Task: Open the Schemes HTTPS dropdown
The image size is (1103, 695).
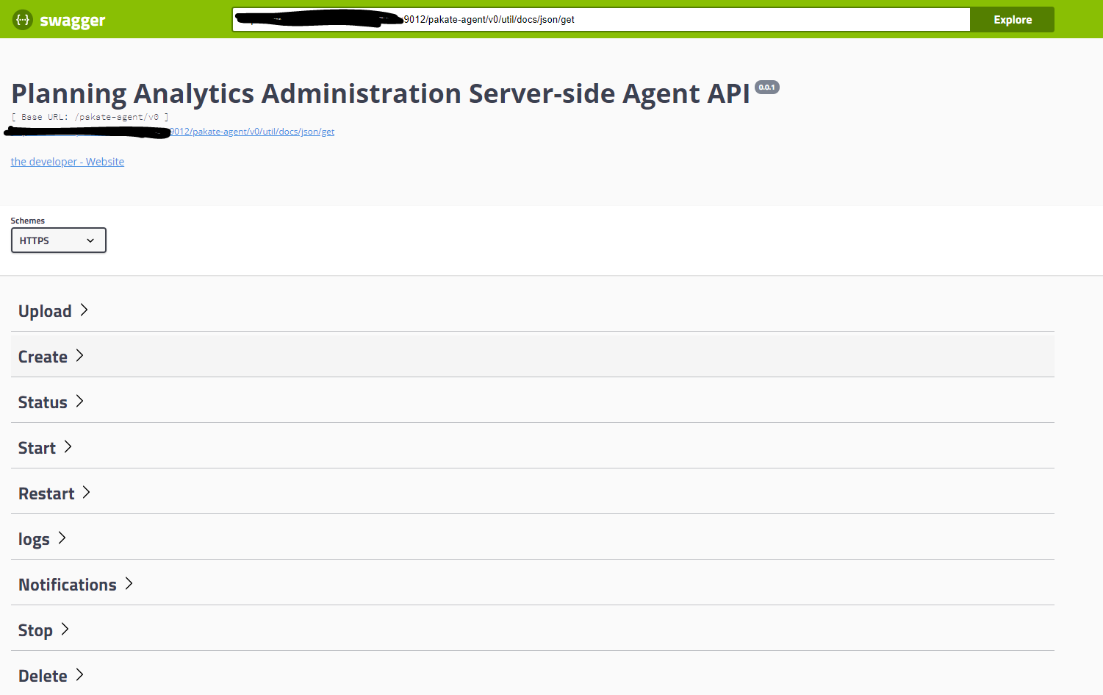Action: 59,240
